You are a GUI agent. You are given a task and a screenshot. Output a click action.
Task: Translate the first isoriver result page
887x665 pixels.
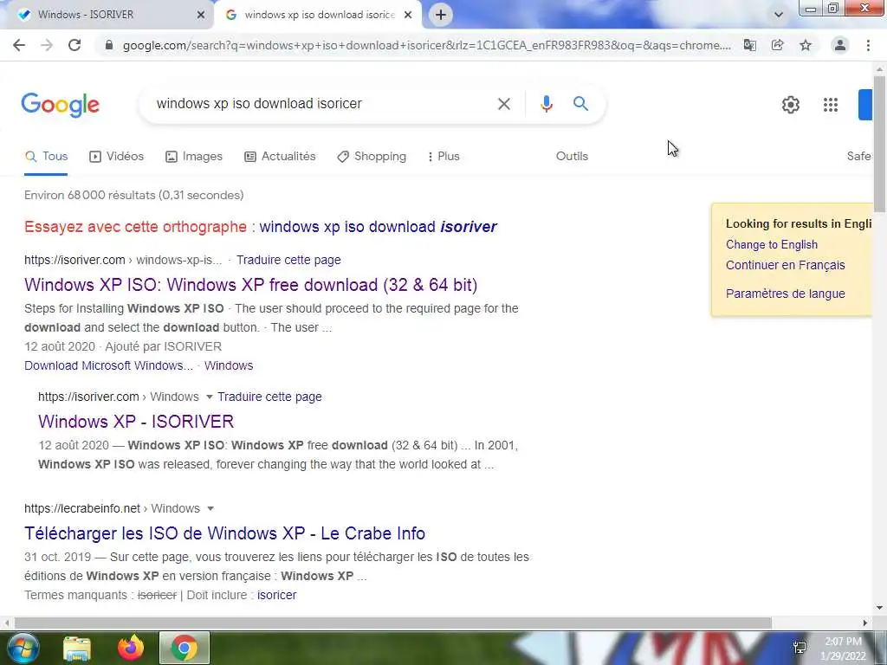pyautogui.click(x=288, y=260)
